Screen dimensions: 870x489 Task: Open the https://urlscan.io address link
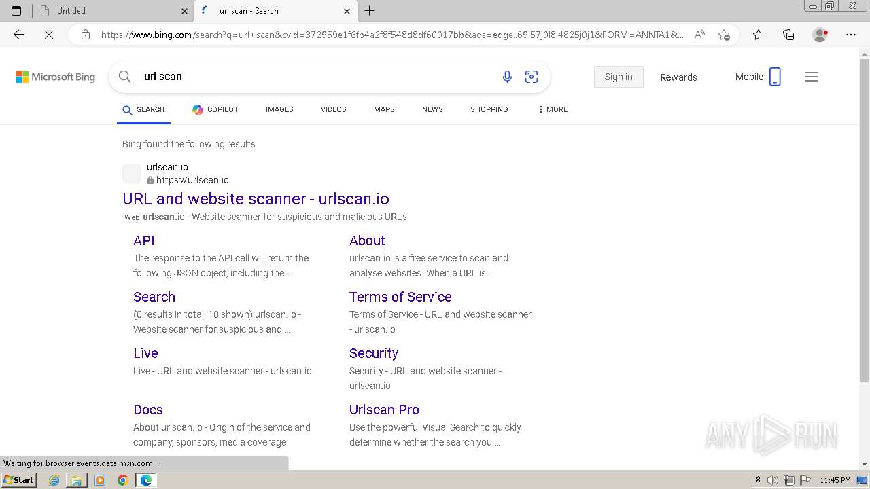[192, 180]
